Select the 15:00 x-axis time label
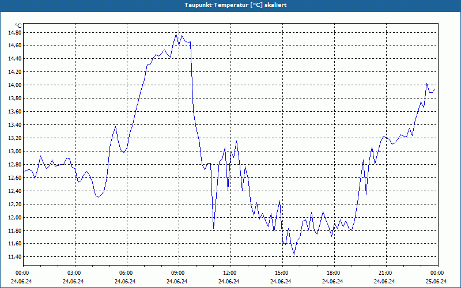Image resolution: width=461 pixels, height=288 pixels. [x=281, y=273]
